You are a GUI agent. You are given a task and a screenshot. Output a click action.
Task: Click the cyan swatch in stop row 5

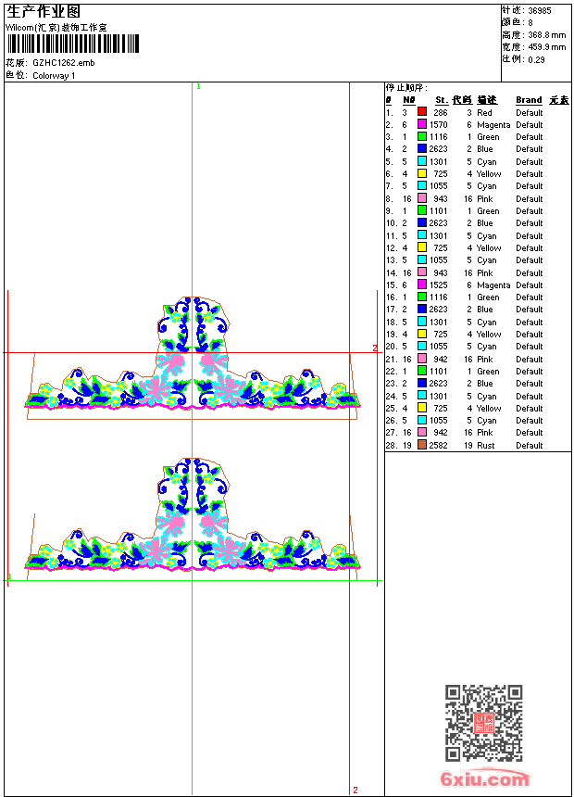tap(421, 161)
